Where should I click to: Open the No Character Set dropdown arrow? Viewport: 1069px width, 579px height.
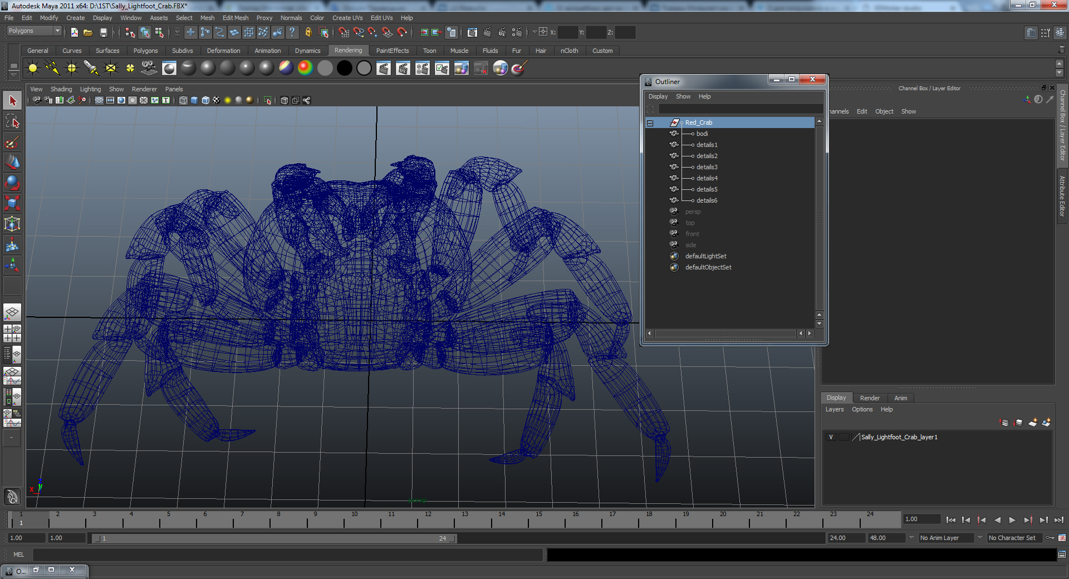pyautogui.click(x=980, y=538)
